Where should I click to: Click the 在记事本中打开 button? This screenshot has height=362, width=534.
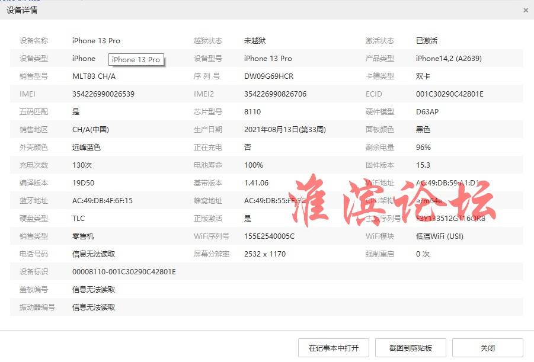click(334, 348)
